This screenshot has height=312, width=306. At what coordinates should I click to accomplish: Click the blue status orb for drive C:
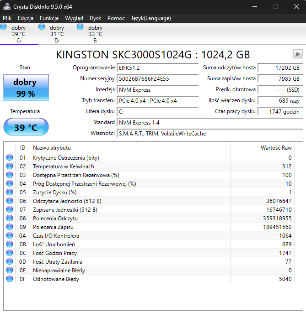click(x=4, y=27)
